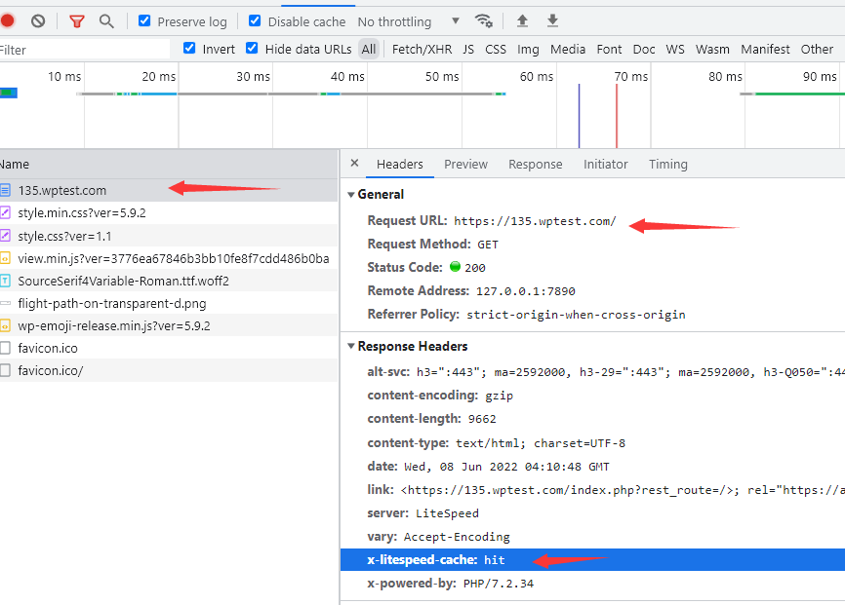Screen dimensions: 845x605
Task: Switch to the Preview tab
Action: click(x=465, y=164)
